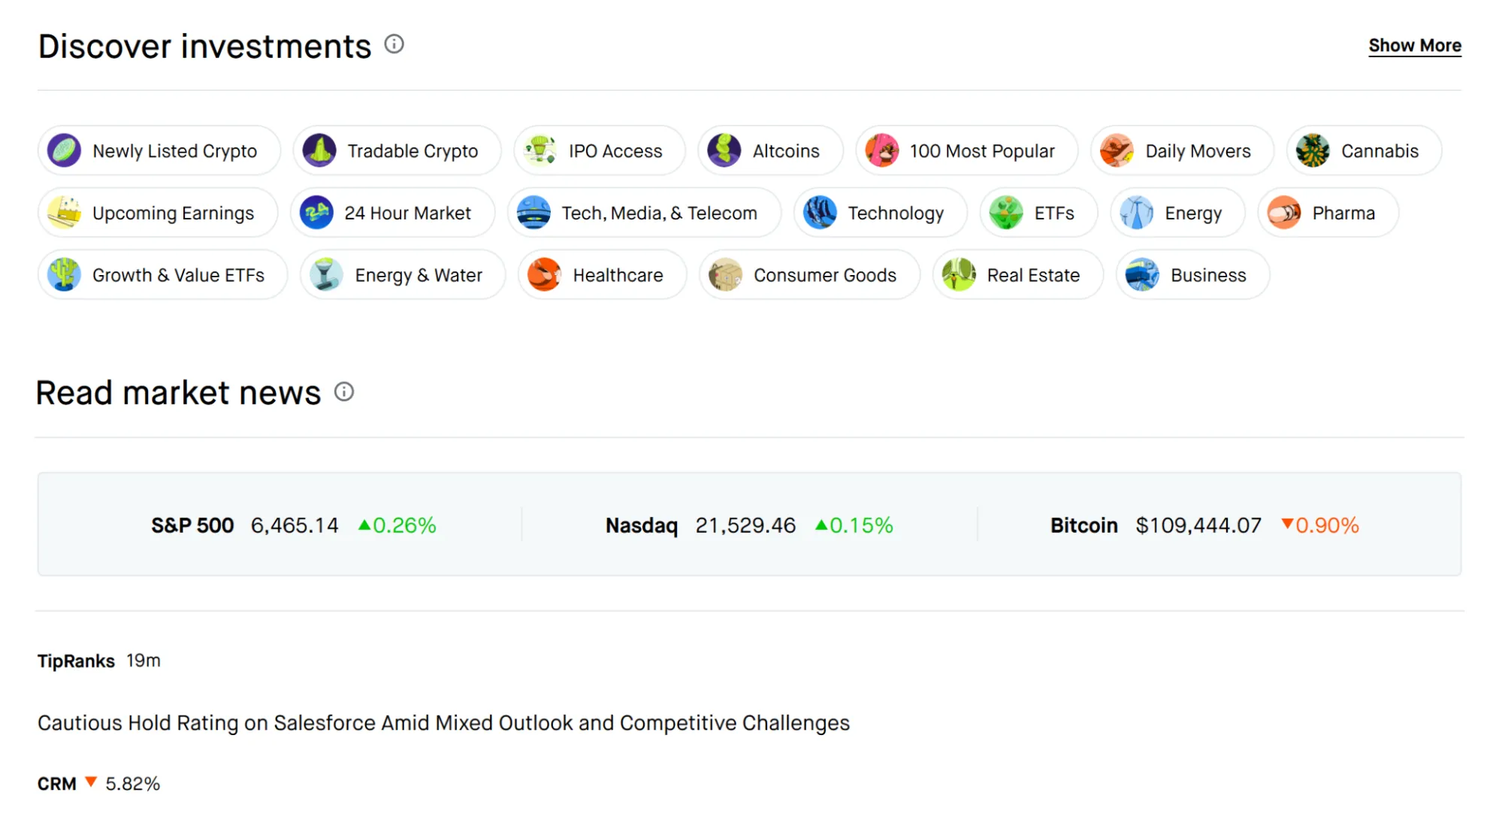Click the Bitcoin price in the market bar
Screen dimensions: 1502x817
click(x=1198, y=525)
